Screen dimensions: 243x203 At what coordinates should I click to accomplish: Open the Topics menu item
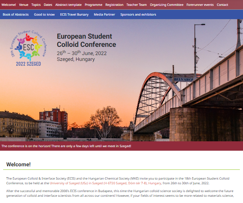[x=36, y=5]
